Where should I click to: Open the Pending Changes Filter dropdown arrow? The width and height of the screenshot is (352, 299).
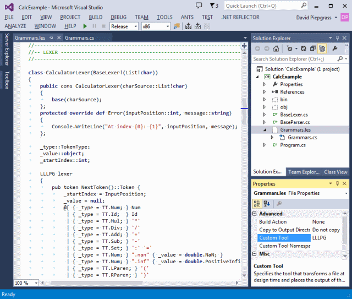tap(296, 48)
